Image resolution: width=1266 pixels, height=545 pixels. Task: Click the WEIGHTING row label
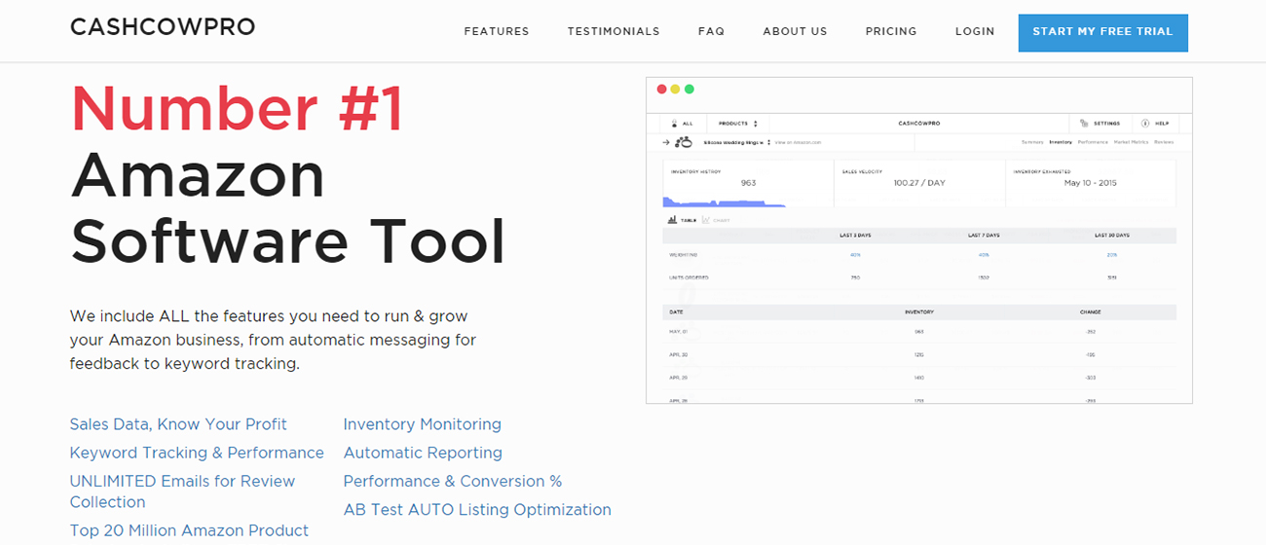[x=683, y=255]
